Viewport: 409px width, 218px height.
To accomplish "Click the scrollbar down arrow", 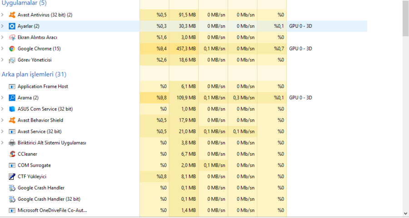I will point(406,213).
